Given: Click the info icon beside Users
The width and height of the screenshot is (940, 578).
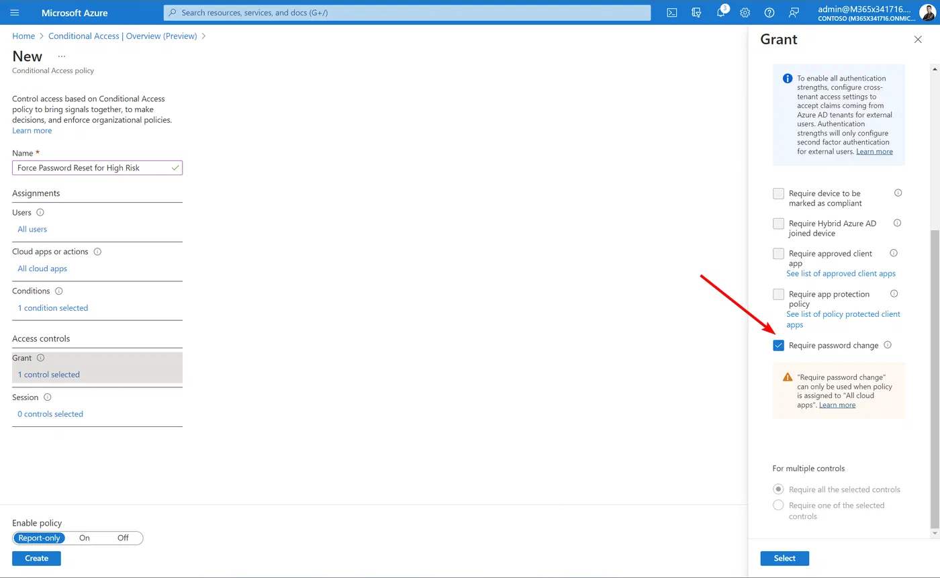Looking at the screenshot, I should click(x=40, y=212).
